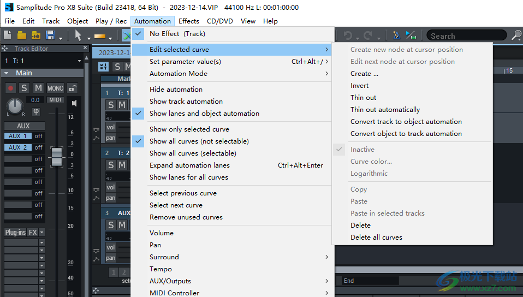Click the orange object mode bar icon
The image size is (523, 297).
coord(100,36)
